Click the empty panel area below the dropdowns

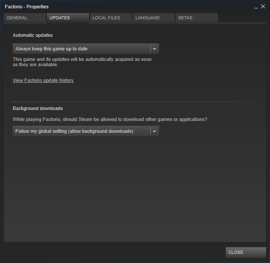click(x=135, y=188)
